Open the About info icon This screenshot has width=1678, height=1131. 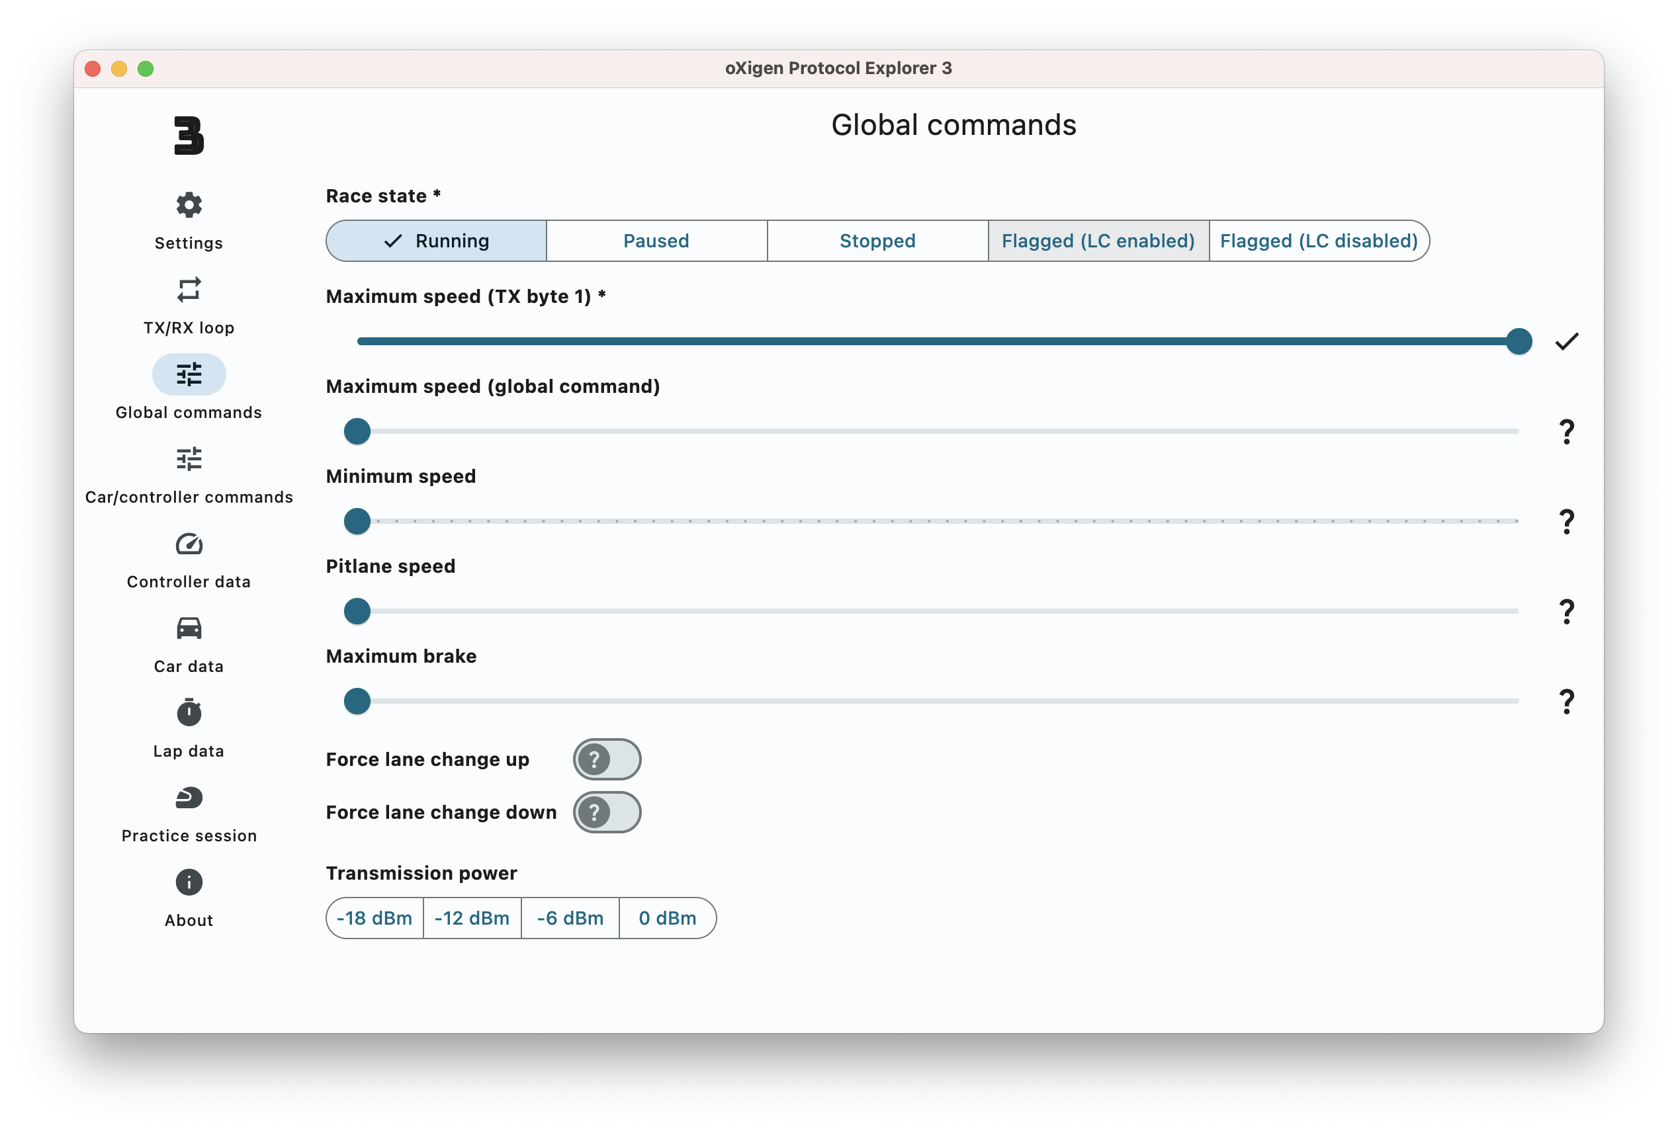click(x=189, y=882)
